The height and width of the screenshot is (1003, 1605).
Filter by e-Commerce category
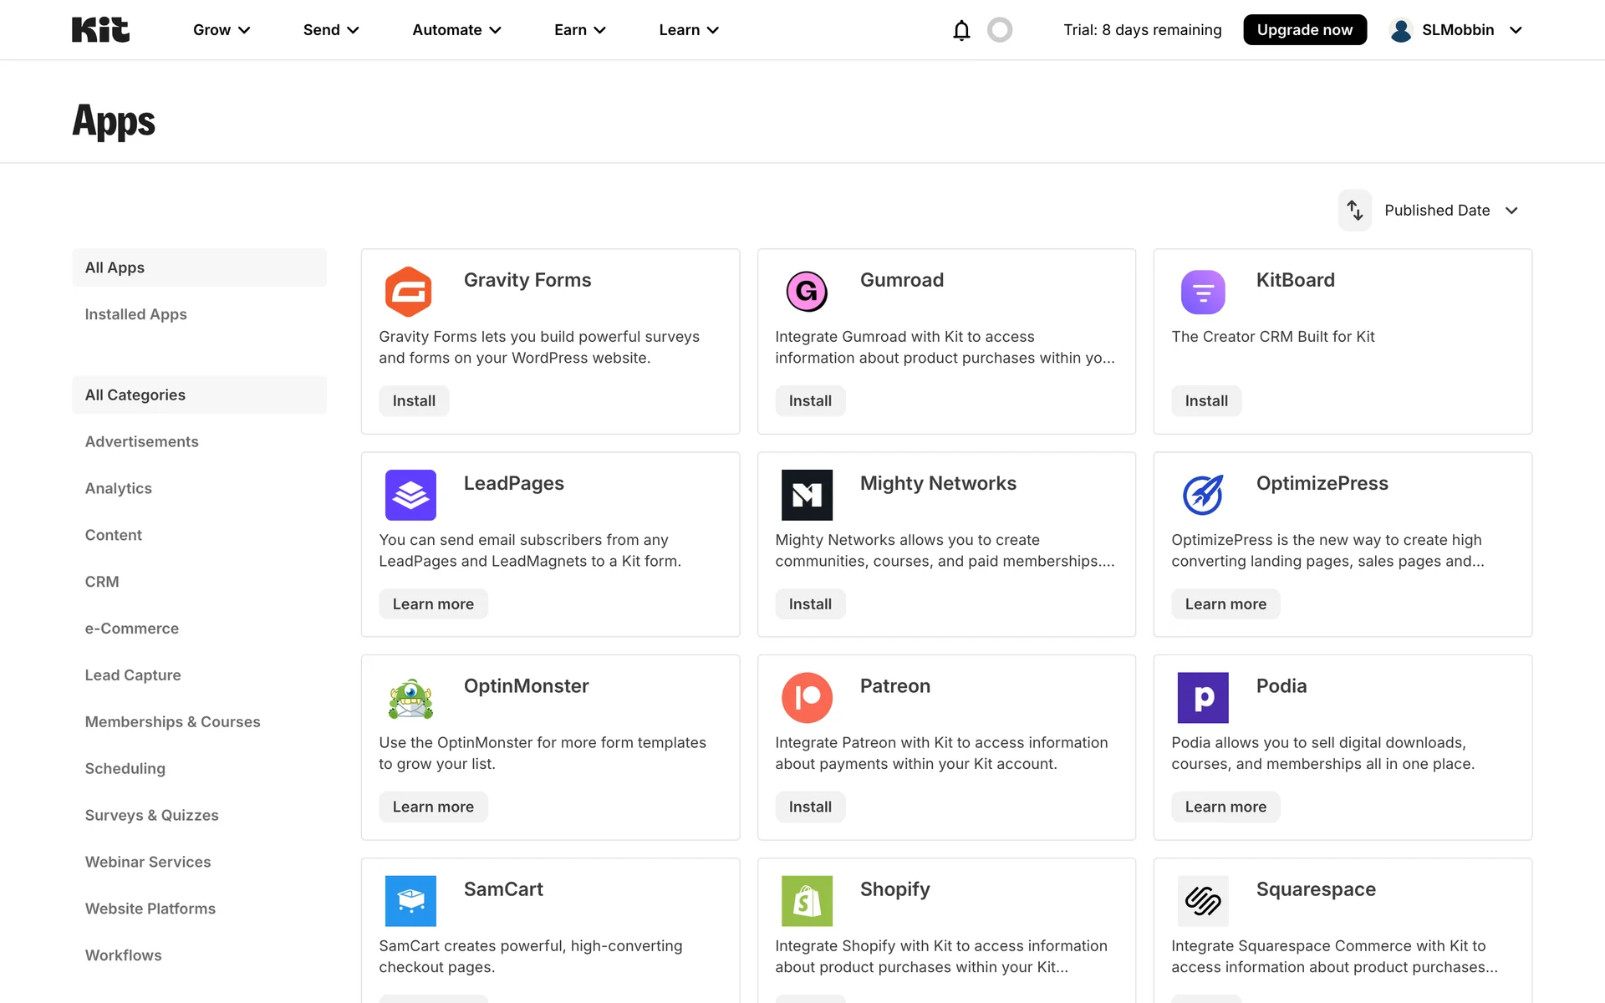click(x=131, y=629)
